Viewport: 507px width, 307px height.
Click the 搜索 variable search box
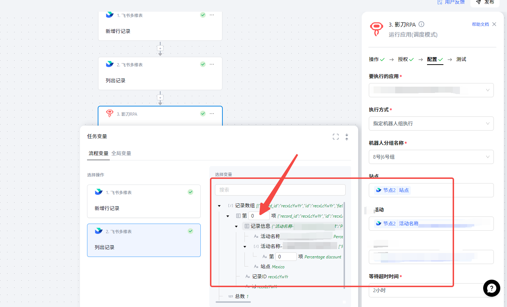point(280,190)
